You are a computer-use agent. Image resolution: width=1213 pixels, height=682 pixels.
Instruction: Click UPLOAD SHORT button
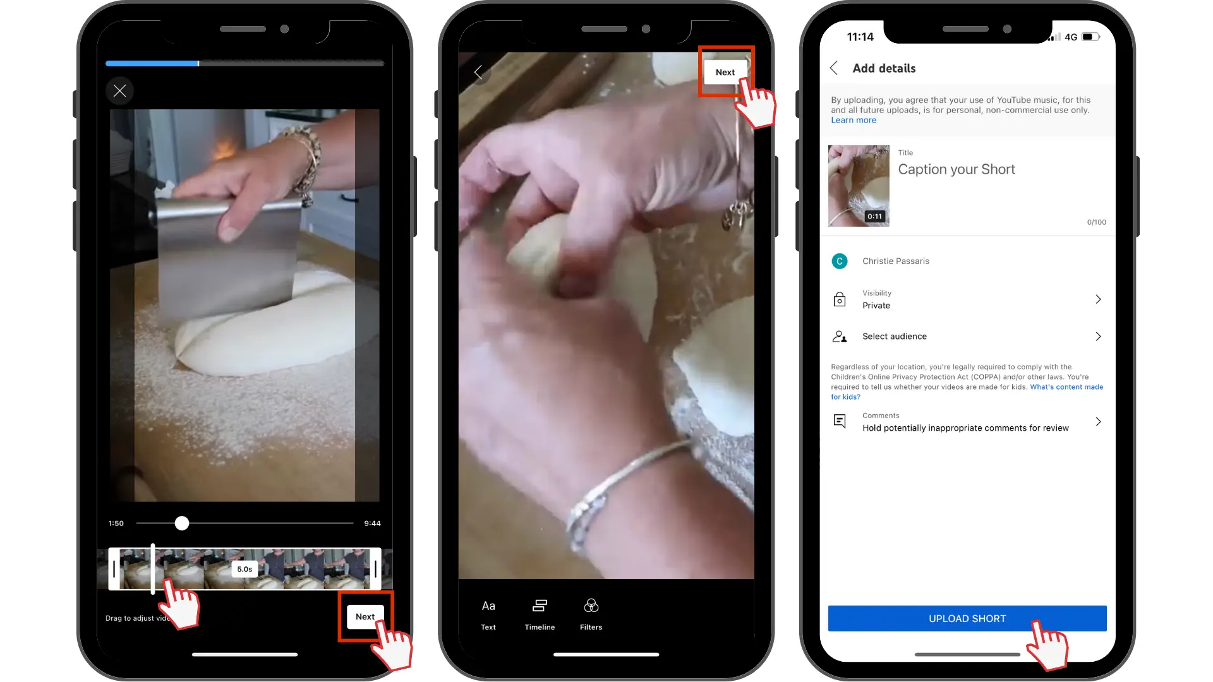(x=967, y=618)
